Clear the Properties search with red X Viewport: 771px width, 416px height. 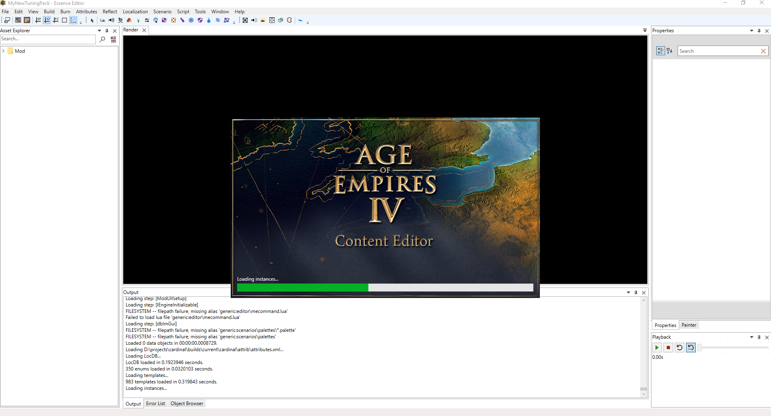[763, 51]
